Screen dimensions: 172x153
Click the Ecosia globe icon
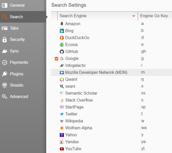62,45
